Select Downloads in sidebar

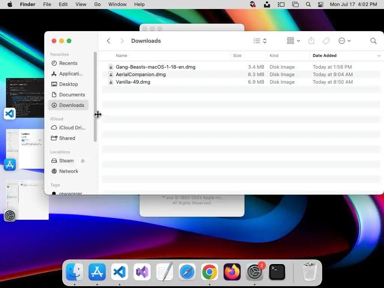coord(68,105)
